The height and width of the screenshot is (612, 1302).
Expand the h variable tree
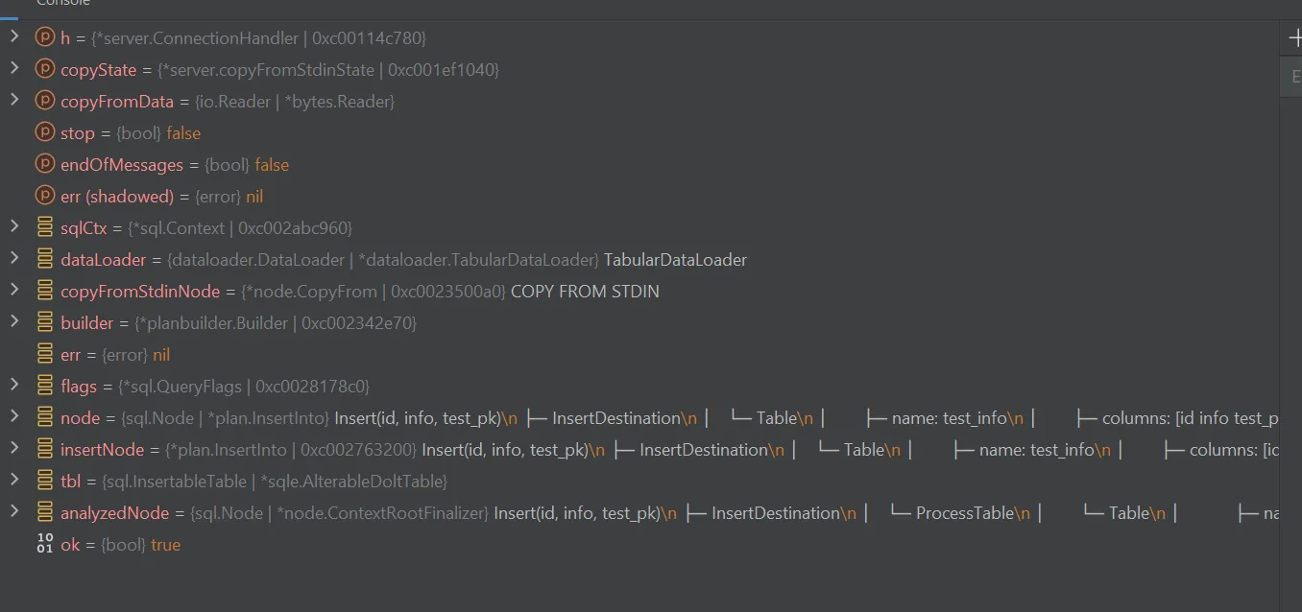click(x=13, y=38)
